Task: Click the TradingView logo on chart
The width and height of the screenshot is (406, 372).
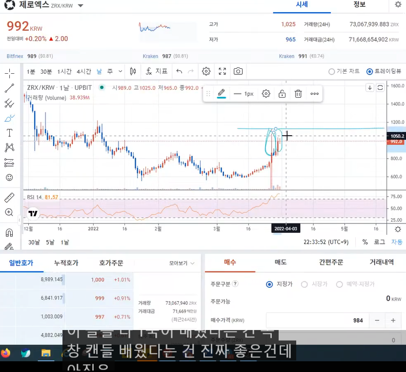Action: pyautogui.click(x=33, y=213)
